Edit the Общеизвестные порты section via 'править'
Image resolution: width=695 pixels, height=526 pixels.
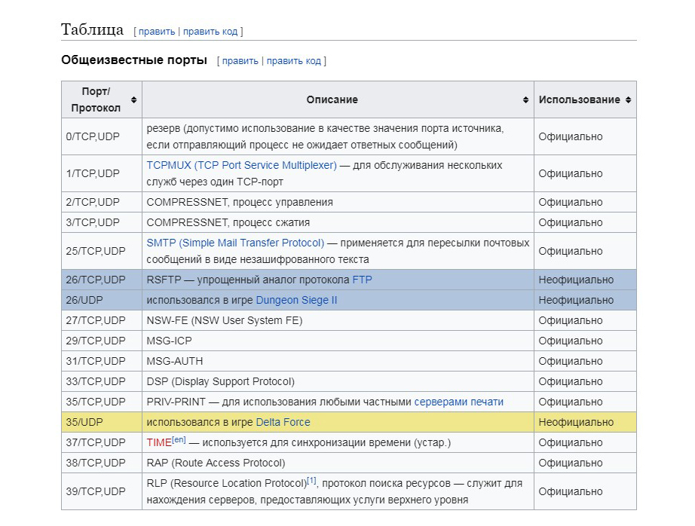point(240,61)
